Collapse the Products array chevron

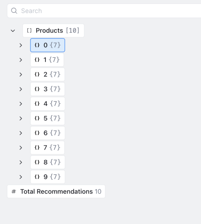click(13, 31)
